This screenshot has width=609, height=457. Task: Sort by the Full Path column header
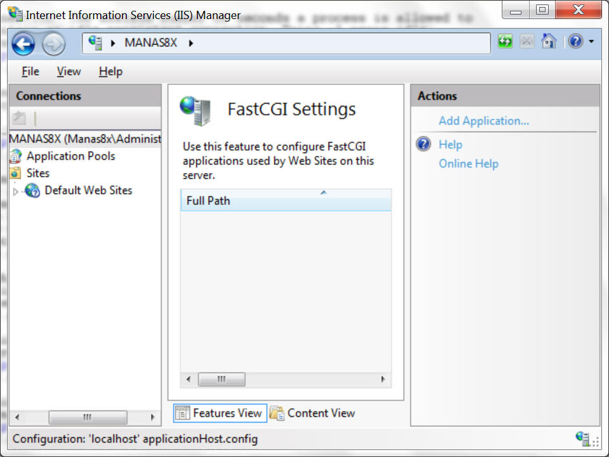click(x=286, y=200)
